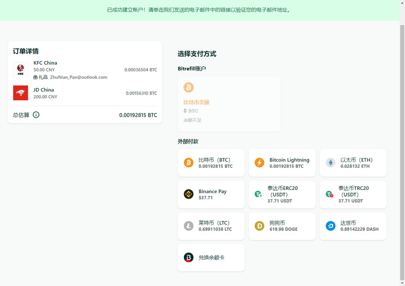Click the 50.00 CNY amount

[44, 70]
